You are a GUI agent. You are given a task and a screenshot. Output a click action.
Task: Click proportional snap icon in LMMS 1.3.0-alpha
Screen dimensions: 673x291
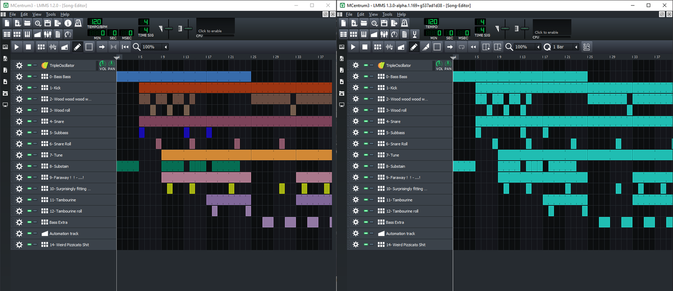[x=586, y=47]
